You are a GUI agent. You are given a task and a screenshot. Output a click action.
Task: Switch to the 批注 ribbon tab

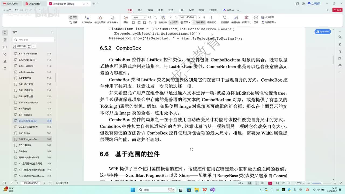tap(171, 10)
